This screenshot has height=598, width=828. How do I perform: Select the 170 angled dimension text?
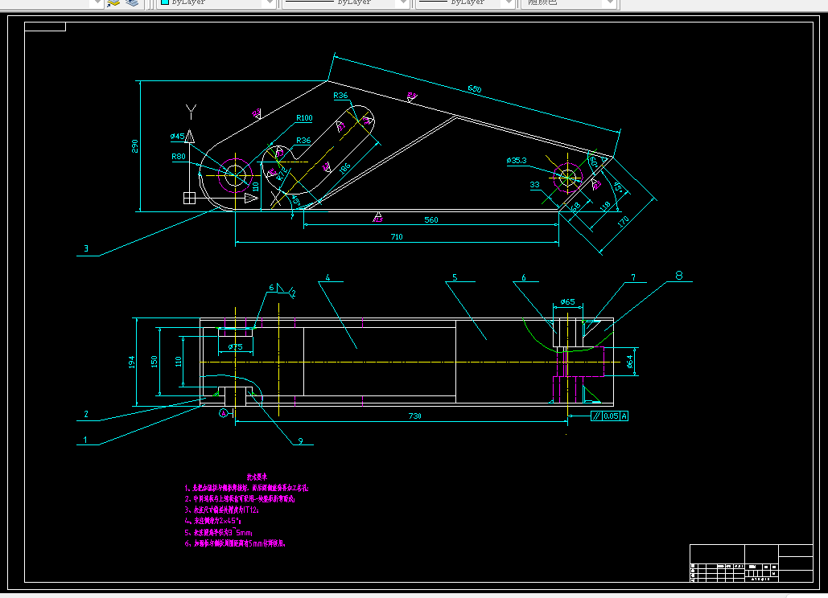coord(624,222)
